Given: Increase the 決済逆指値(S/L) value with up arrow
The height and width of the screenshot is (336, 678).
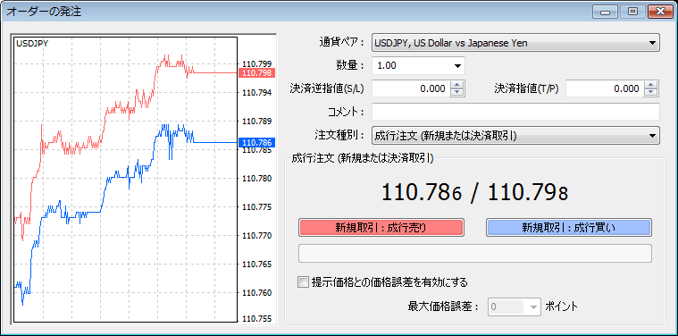Looking at the screenshot, I should (456, 85).
